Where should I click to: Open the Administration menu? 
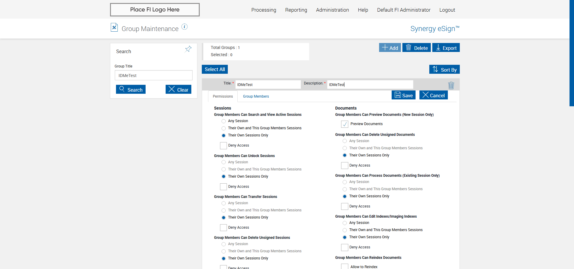tap(332, 10)
